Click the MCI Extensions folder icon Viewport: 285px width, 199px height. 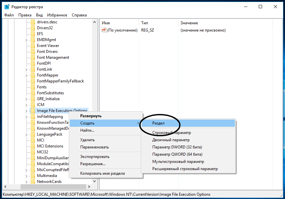point(33,146)
